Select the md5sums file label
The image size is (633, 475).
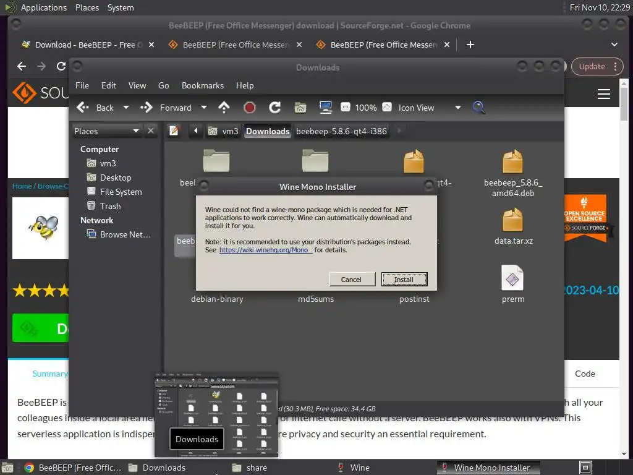pyautogui.click(x=316, y=299)
